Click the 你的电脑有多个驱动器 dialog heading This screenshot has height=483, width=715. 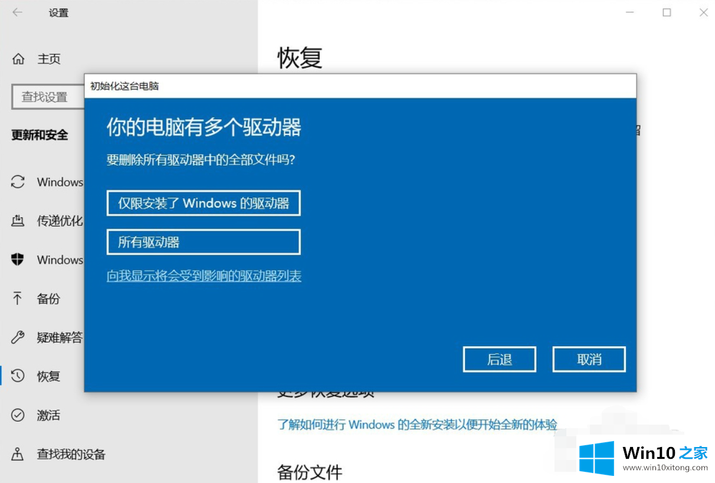pos(204,127)
